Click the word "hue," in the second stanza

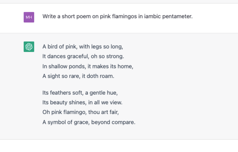pos(112,93)
